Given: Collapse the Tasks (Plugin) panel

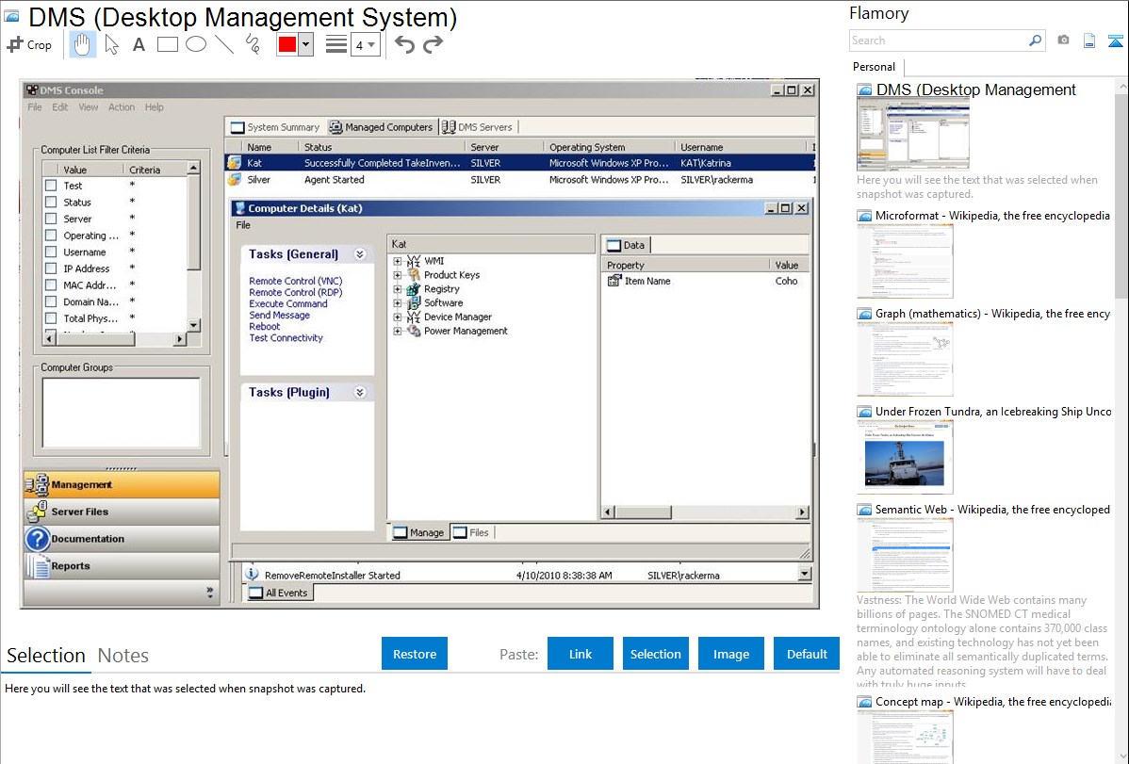Looking at the screenshot, I should point(360,393).
